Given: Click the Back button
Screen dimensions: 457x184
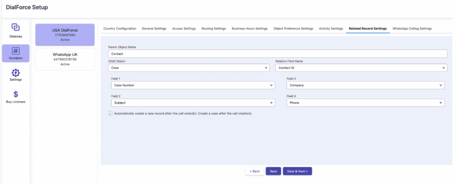Looking at the screenshot, I should [x=254, y=171].
